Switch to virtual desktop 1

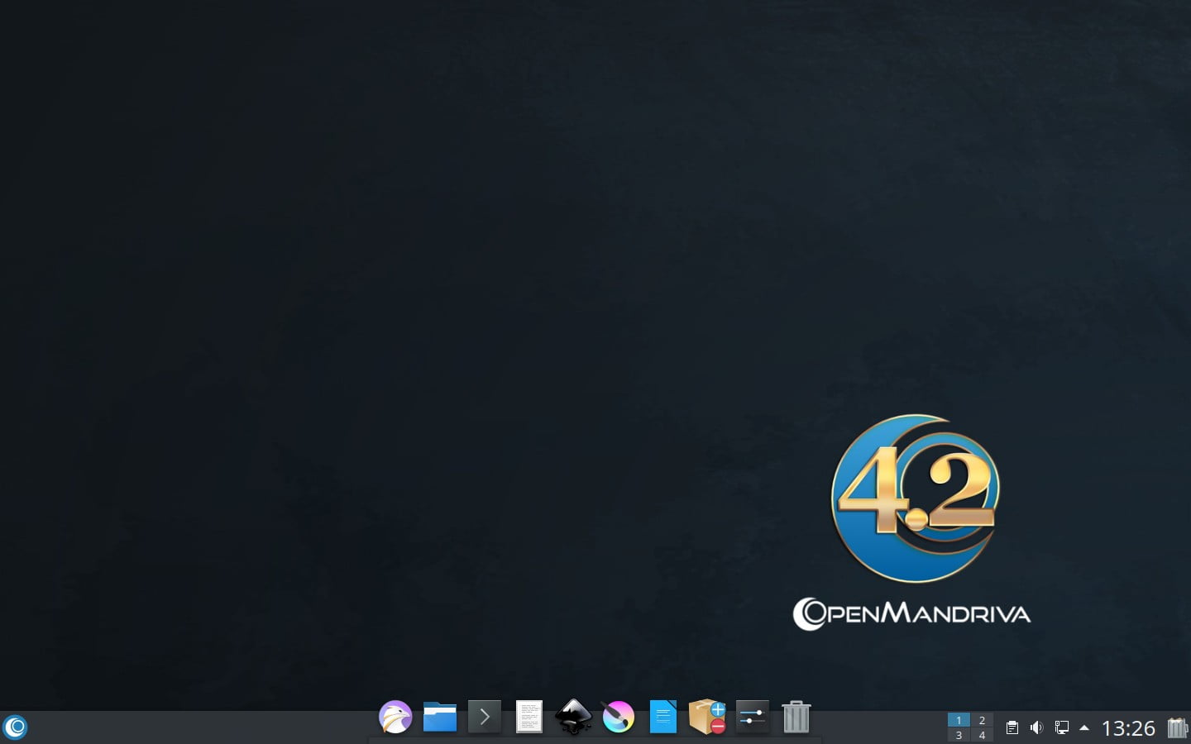click(959, 720)
